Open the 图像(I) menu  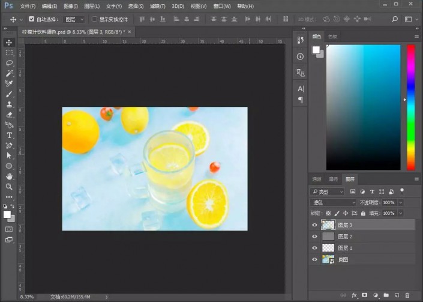tap(71, 6)
